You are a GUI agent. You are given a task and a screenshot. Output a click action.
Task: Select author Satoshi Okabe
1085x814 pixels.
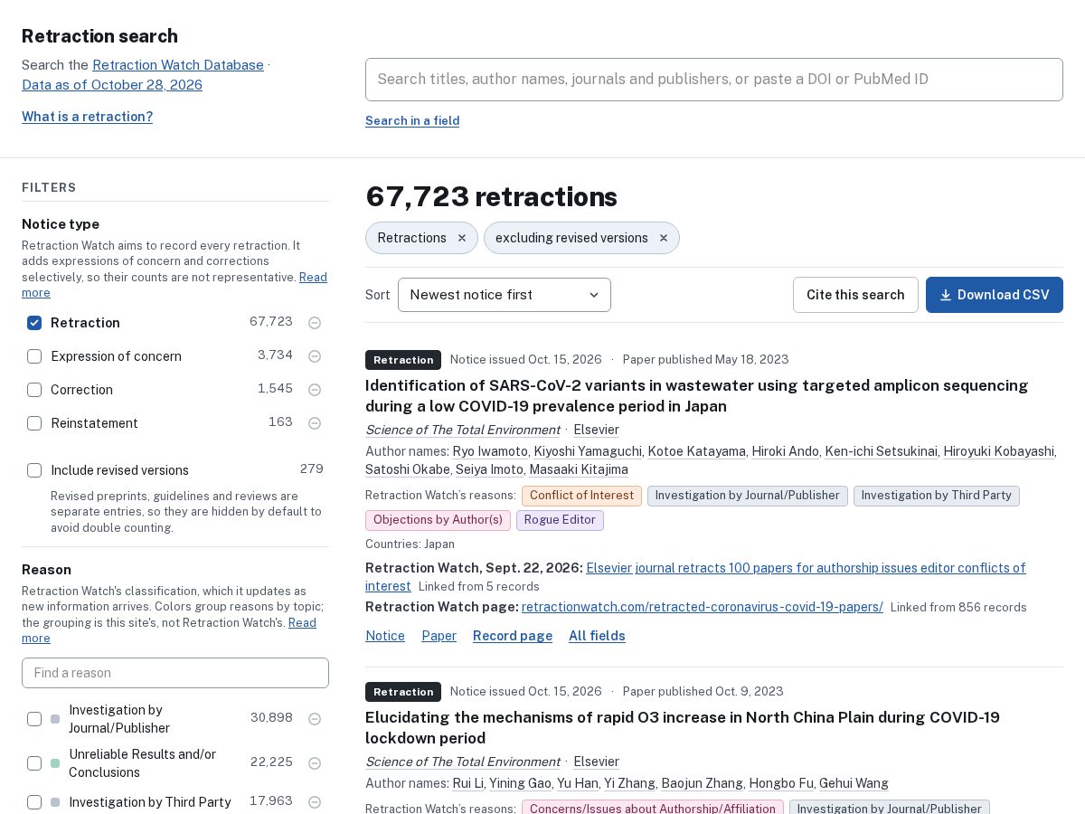pyautogui.click(x=408, y=469)
